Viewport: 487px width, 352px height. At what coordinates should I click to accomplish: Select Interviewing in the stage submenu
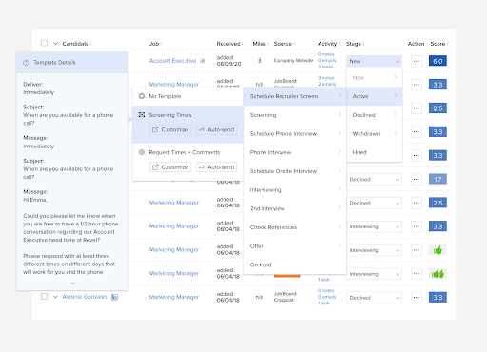coord(295,189)
